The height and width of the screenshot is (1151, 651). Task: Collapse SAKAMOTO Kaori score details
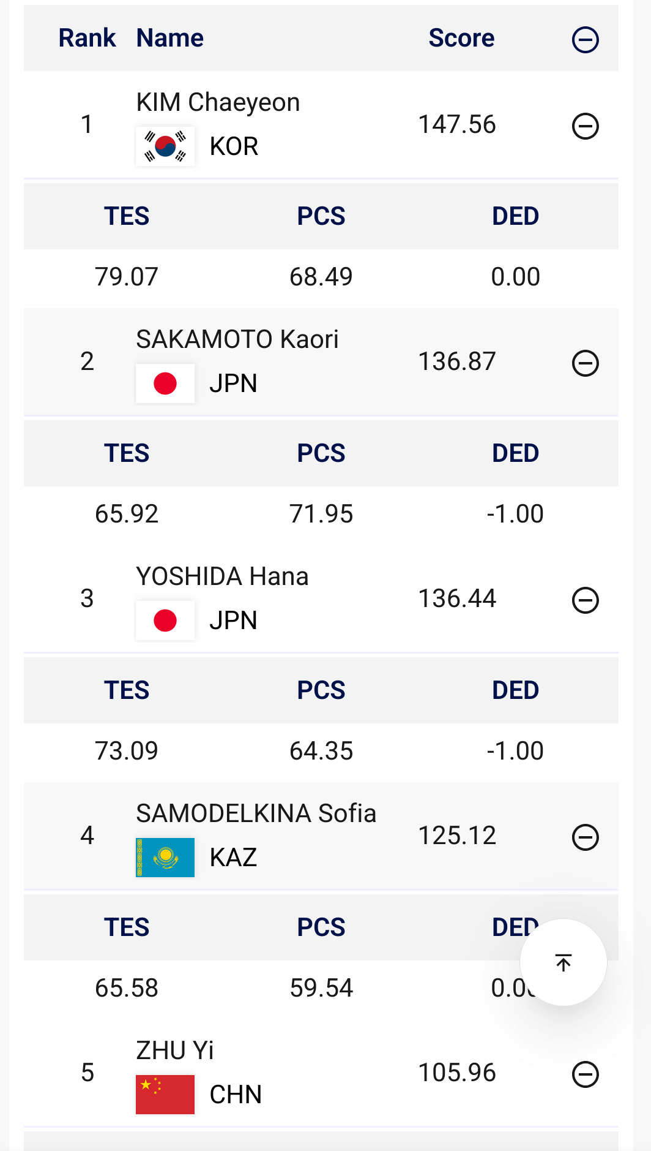click(x=585, y=363)
